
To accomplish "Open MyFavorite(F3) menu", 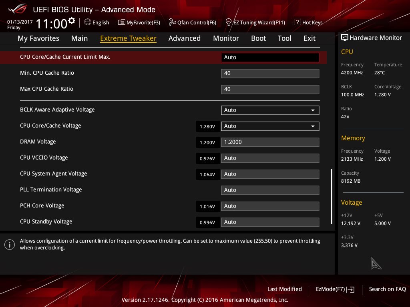I will [x=139, y=22].
